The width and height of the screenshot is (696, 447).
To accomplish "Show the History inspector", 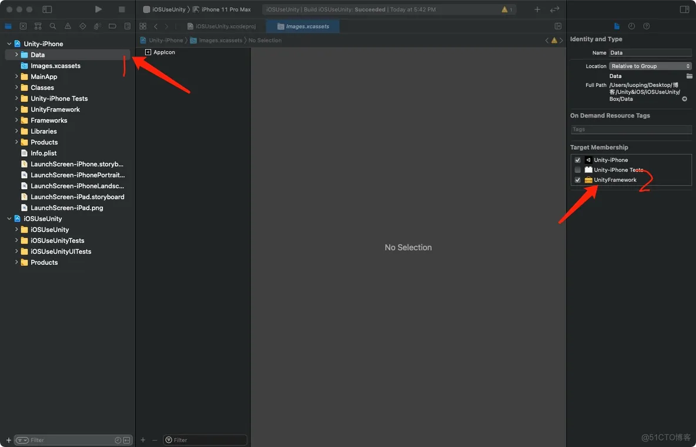I will 632,26.
